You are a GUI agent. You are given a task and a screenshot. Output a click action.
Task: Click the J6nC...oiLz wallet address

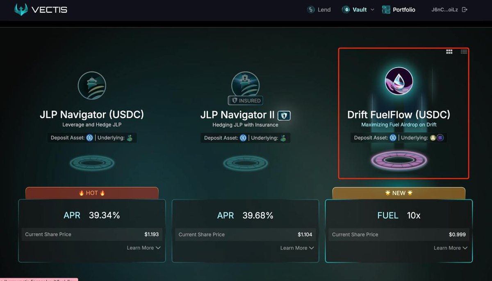click(445, 9)
